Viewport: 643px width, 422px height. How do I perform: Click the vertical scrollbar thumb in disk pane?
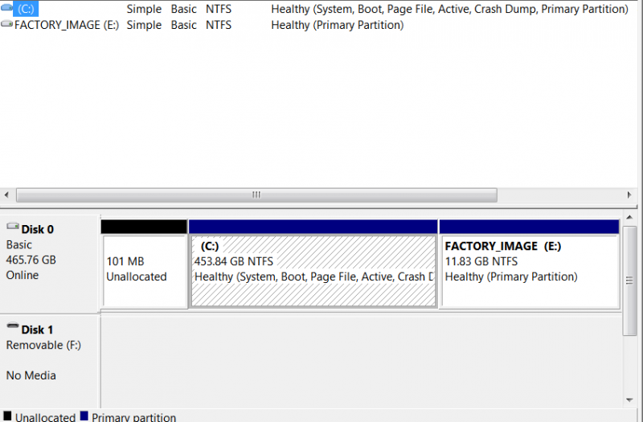[629, 281]
